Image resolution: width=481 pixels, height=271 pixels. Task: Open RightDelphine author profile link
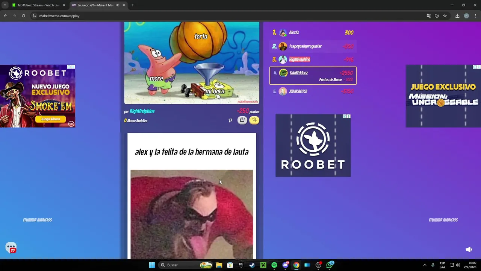coord(142,111)
